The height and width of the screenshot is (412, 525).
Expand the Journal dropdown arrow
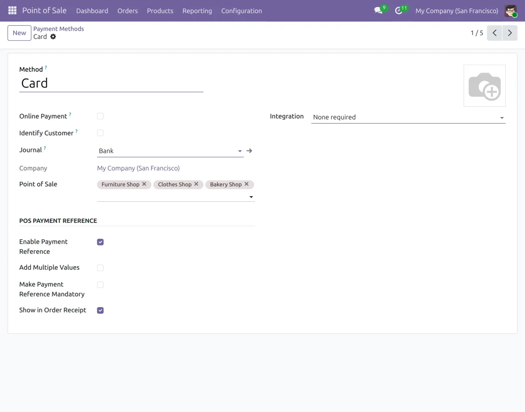point(240,151)
